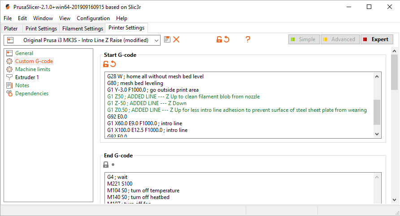
Task: Switch to Advanced mode
Action: (340, 39)
